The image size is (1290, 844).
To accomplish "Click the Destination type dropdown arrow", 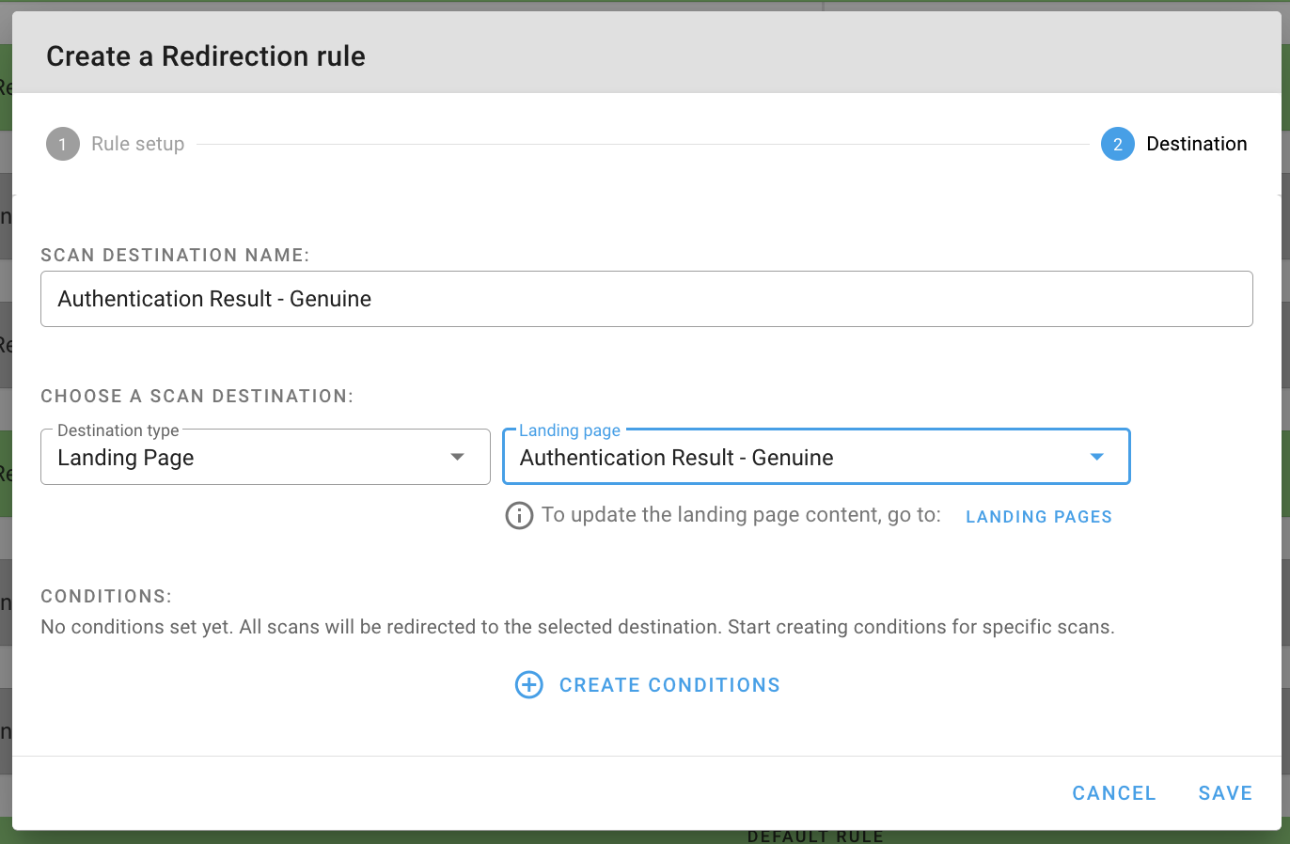I will click(458, 457).
